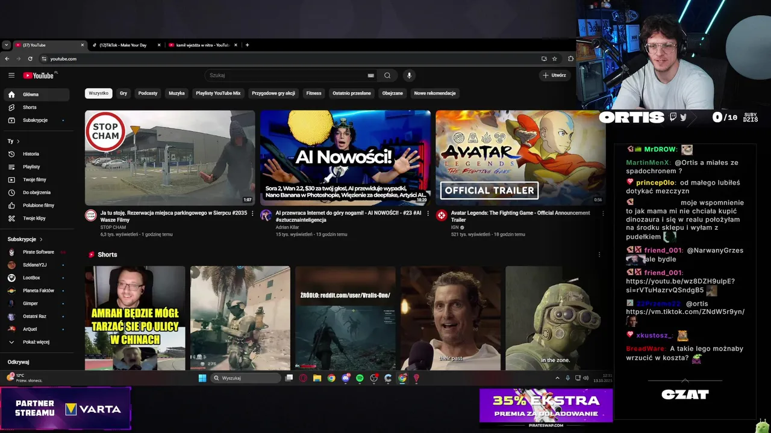771x433 pixels.
Task: Click the install app icon in the address bar
Action: (x=544, y=59)
